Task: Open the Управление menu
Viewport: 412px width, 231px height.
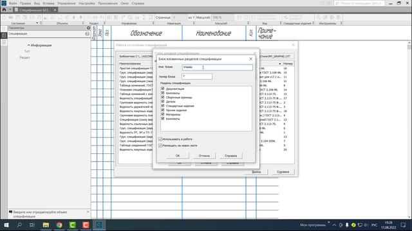Action: coord(66,3)
